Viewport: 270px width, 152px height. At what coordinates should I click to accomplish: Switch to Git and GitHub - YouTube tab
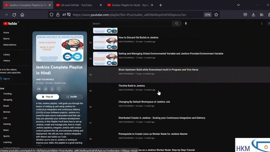[76, 5]
